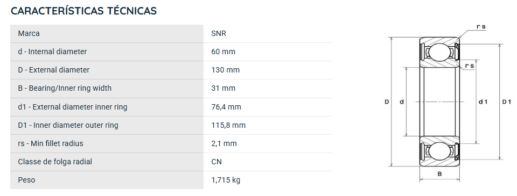Select the Classe de folga radial label
The image size is (517, 196).
(55, 162)
